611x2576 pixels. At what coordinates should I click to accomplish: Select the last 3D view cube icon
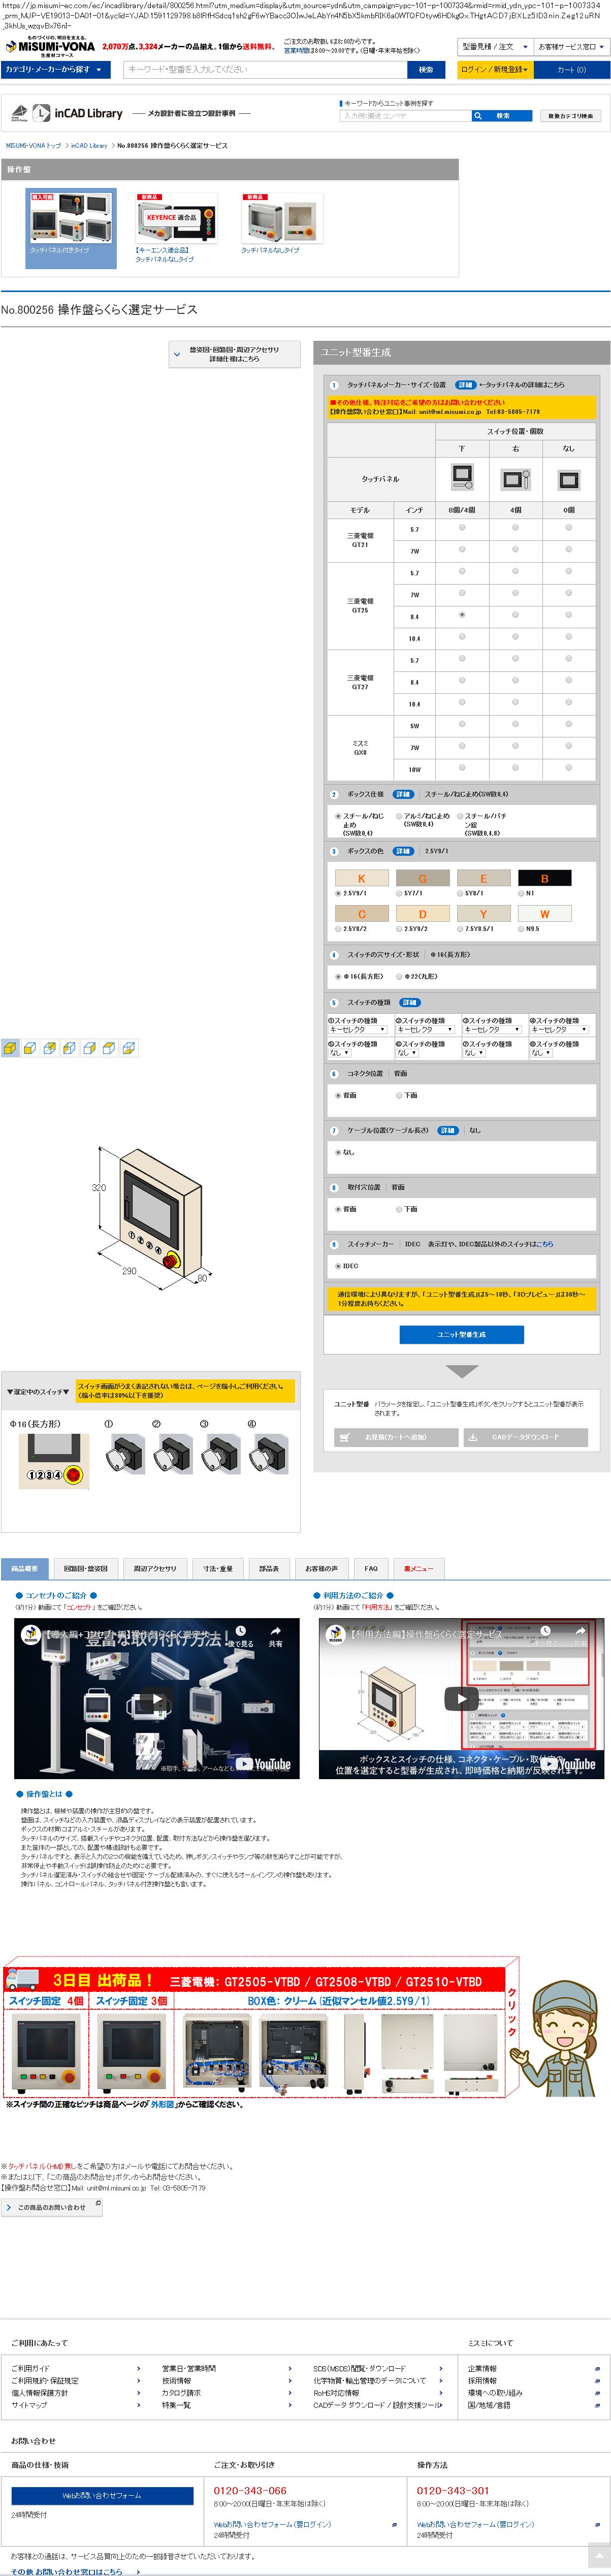[x=129, y=1048]
